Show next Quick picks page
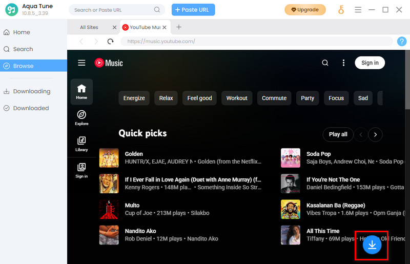The width and height of the screenshot is (410, 264). [x=375, y=134]
